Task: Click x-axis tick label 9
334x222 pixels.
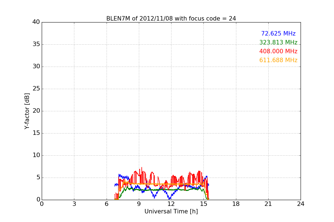Action: (x=139, y=204)
